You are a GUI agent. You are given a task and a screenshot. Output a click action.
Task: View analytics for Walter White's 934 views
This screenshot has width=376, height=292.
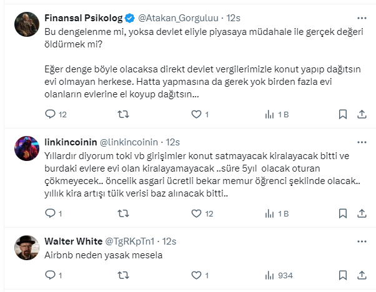click(x=270, y=275)
